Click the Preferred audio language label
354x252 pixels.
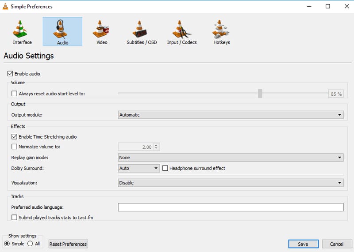pyautogui.click(x=38, y=207)
